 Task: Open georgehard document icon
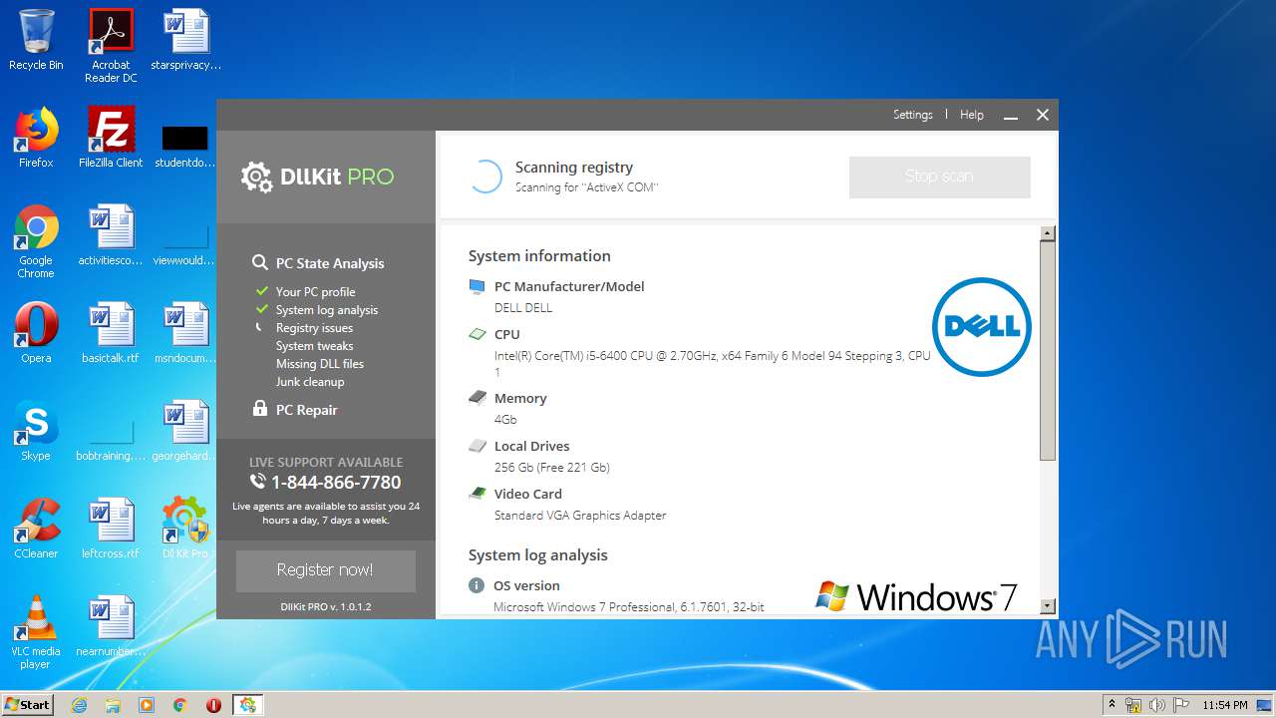(185, 431)
